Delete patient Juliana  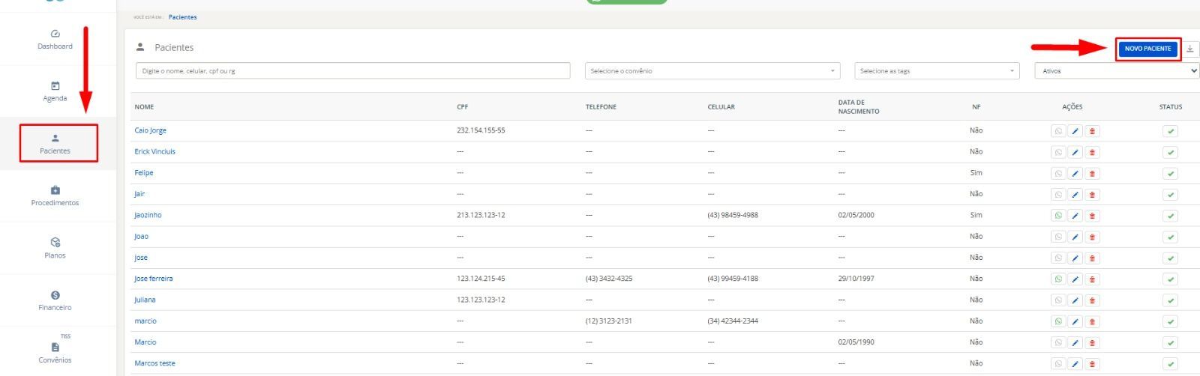1092,300
